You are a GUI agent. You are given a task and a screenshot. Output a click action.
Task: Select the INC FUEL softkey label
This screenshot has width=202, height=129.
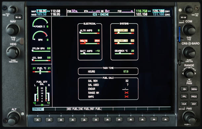point(84,109)
